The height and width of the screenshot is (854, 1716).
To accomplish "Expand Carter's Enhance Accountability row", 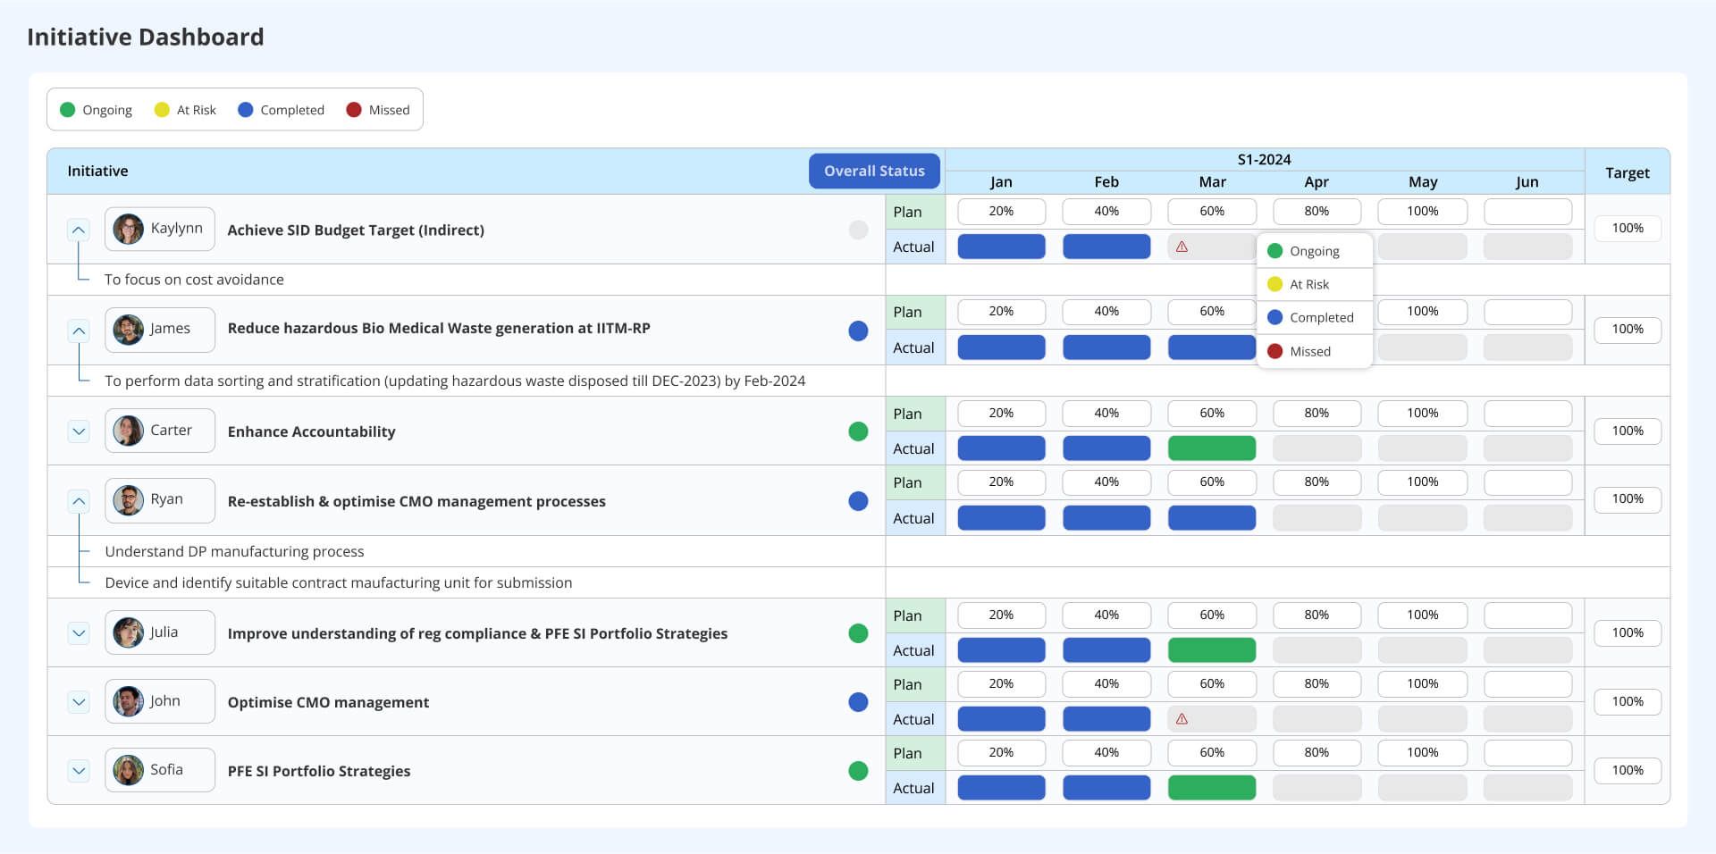I will coord(79,431).
